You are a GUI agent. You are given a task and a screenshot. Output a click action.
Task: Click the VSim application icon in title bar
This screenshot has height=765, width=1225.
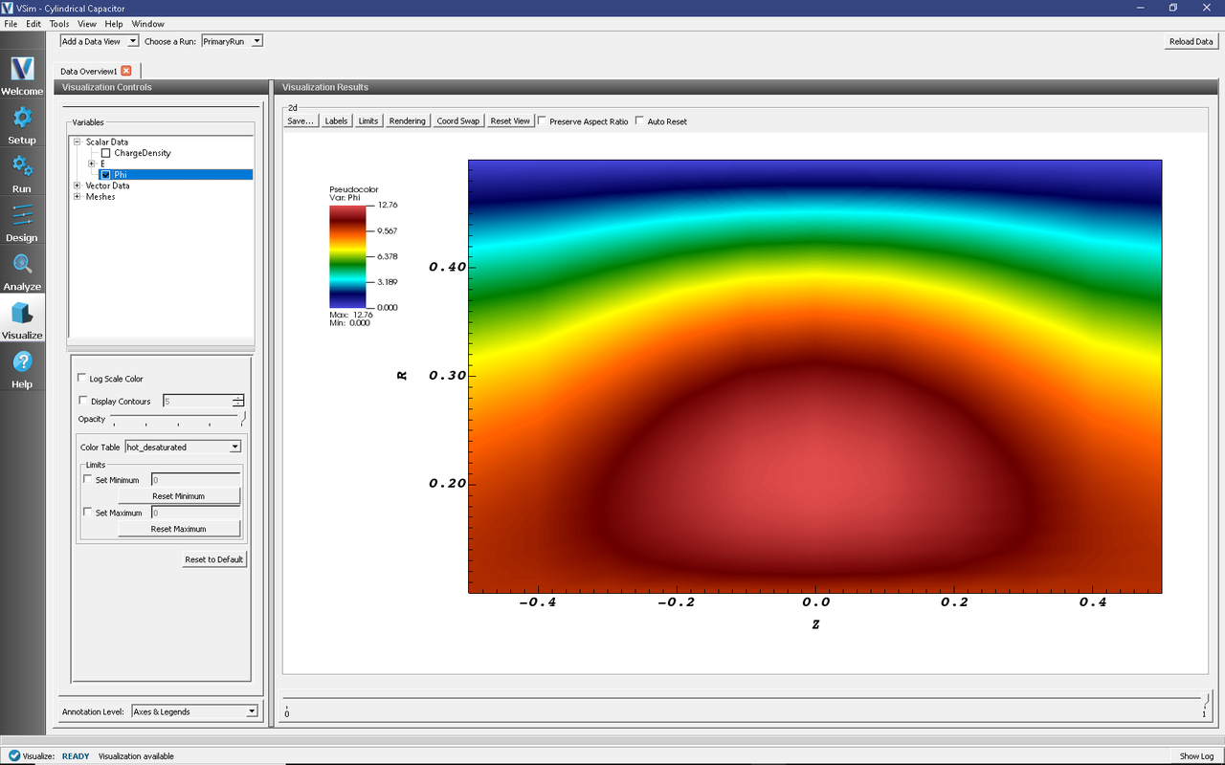click(x=8, y=8)
